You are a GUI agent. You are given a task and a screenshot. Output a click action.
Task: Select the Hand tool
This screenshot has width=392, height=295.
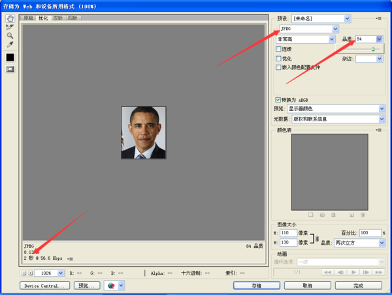point(10,18)
